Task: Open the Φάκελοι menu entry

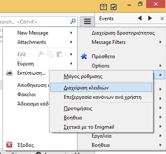Action: click(27, 95)
